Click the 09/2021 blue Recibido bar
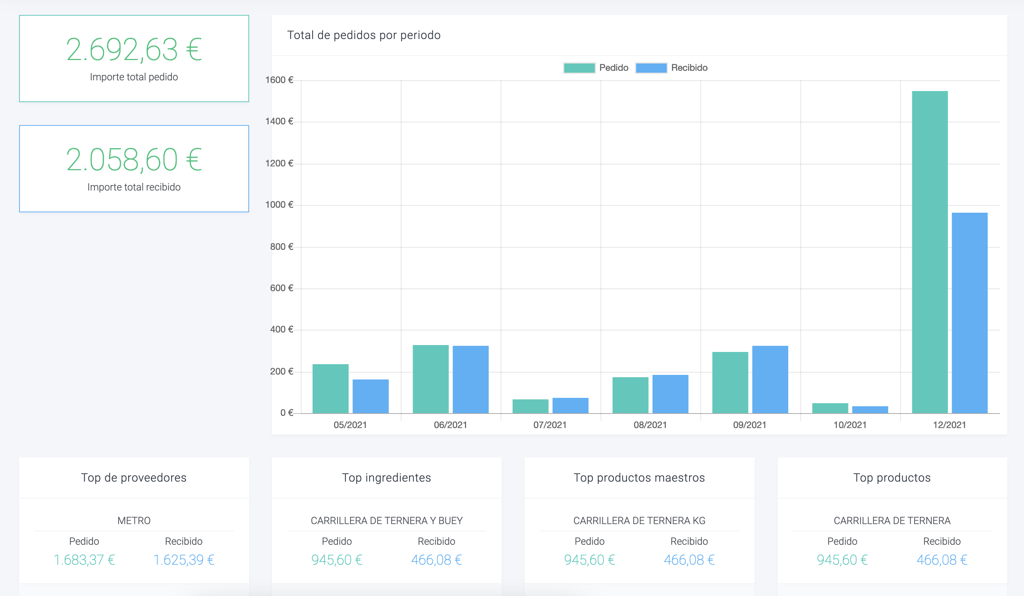The height and width of the screenshot is (596, 1024). point(770,379)
